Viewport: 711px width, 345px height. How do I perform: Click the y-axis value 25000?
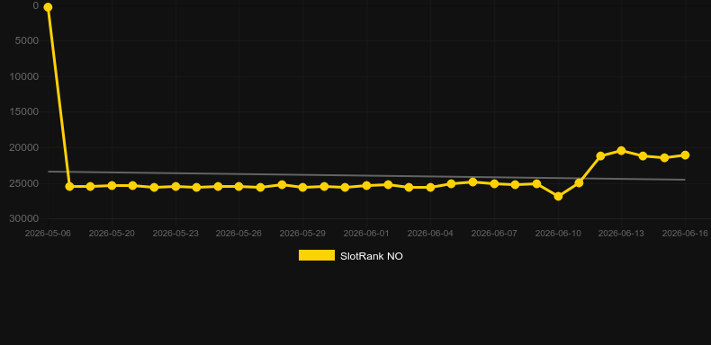(x=24, y=183)
